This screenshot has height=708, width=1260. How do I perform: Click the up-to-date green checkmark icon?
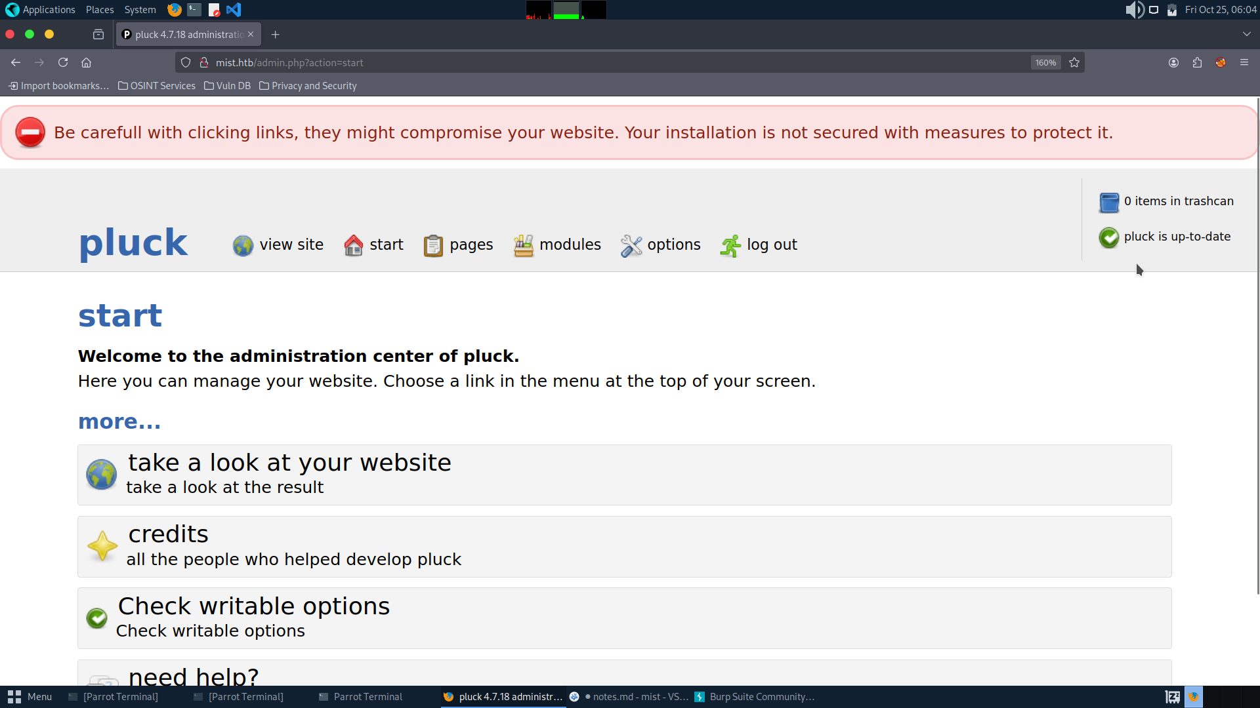coord(1108,237)
